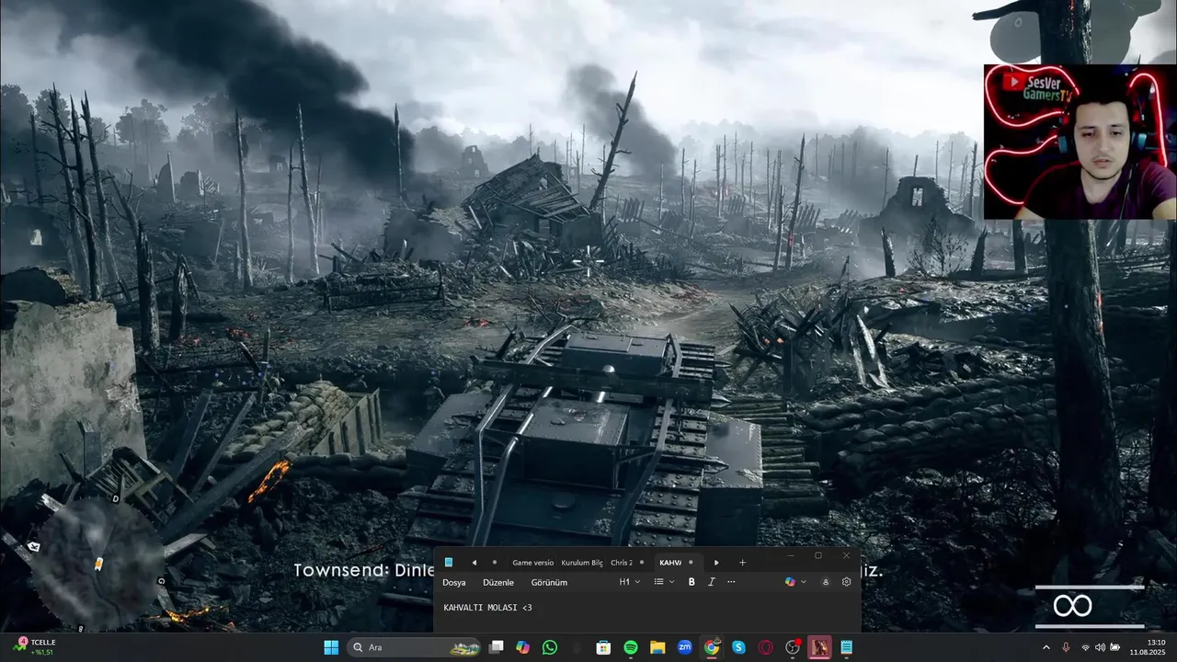Viewport: 1177px width, 662px height.
Task: Minimize the Notepad window
Action: tap(791, 555)
